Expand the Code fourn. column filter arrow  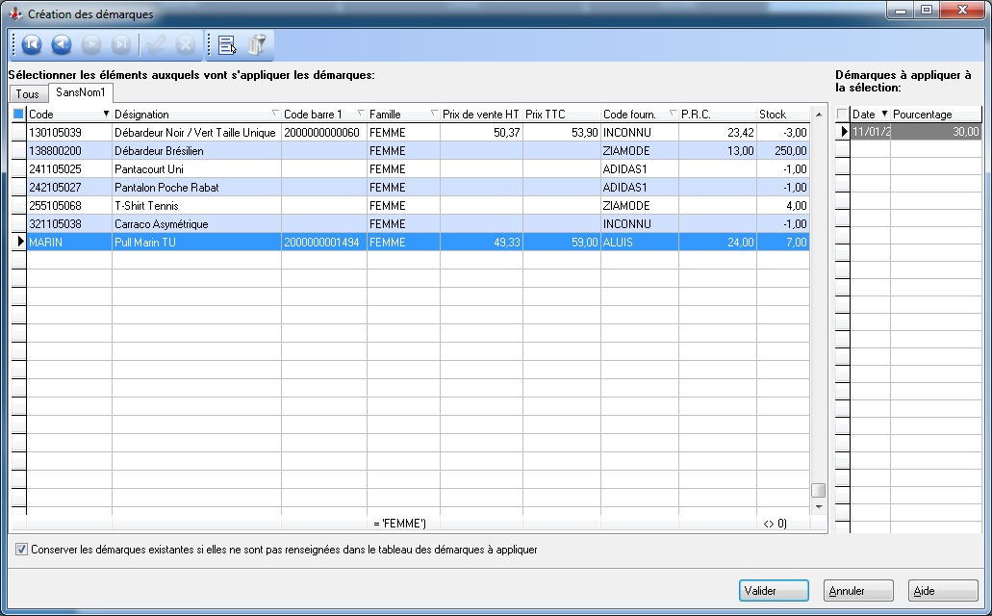[x=672, y=115]
